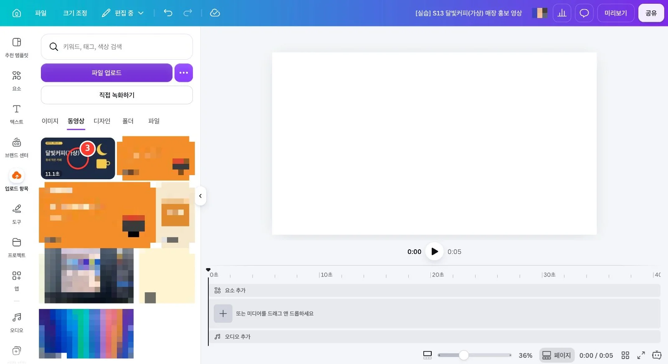Viewport: 668px width, 364px height.
Task: Toggle thumbnail view icon next to zoom slider
Action: (428, 355)
